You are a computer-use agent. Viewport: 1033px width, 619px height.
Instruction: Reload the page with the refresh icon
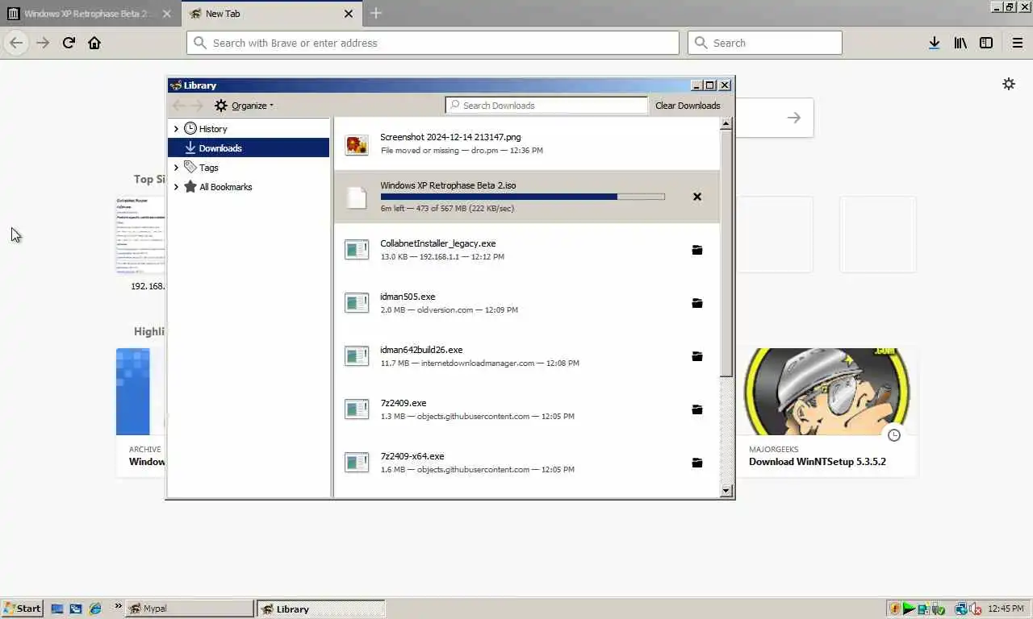tap(69, 43)
